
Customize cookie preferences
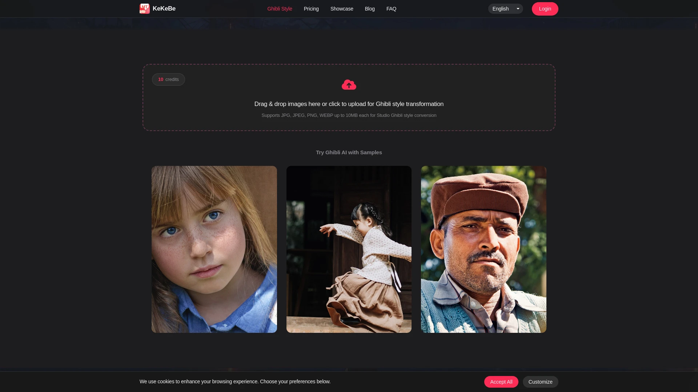coord(540,382)
